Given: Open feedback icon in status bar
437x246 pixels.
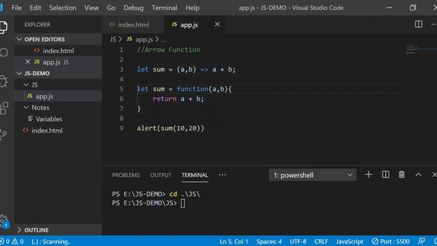Looking at the screenshot, I should coord(421,241).
